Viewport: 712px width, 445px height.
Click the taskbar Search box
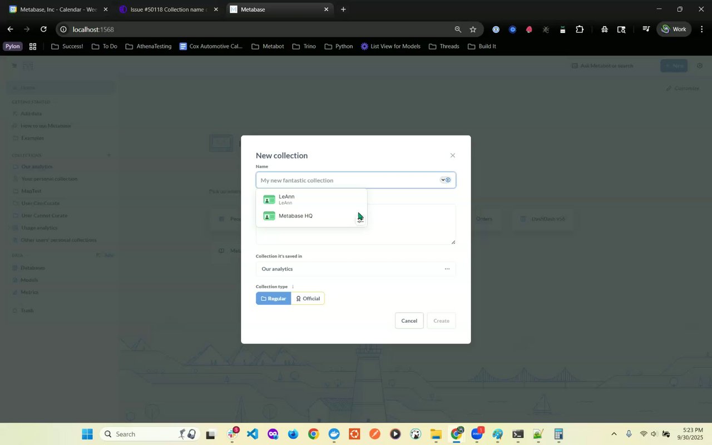(x=150, y=434)
